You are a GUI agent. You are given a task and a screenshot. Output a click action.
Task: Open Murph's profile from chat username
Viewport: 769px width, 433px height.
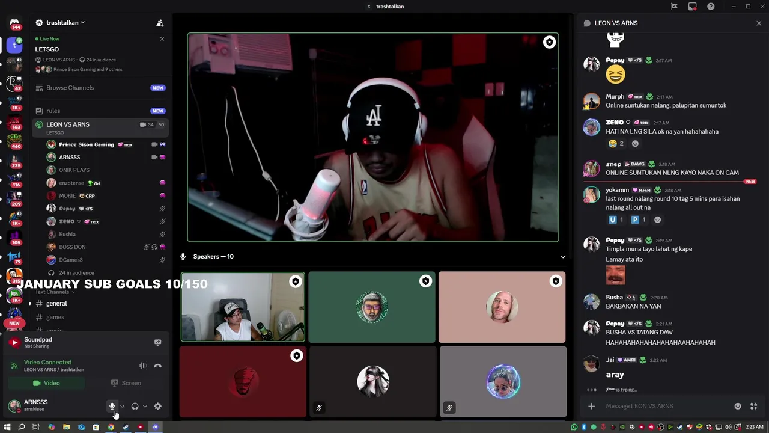pos(615,96)
